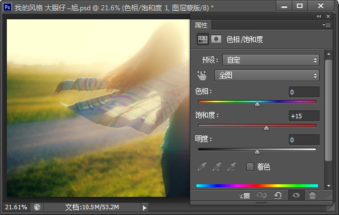Open the Properties panel flyout menu
Screen dimensions: 339x215
pyautogui.click(x=326, y=24)
